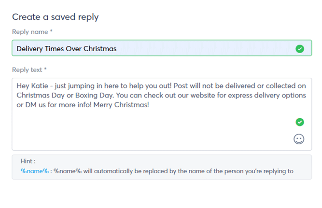Click green checkmark inside Reply text box
The image size is (322, 208).
click(300, 122)
